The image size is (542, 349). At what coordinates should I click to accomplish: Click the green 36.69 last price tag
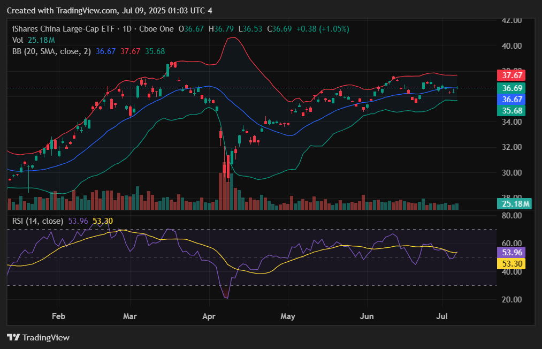(x=512, y=88)
